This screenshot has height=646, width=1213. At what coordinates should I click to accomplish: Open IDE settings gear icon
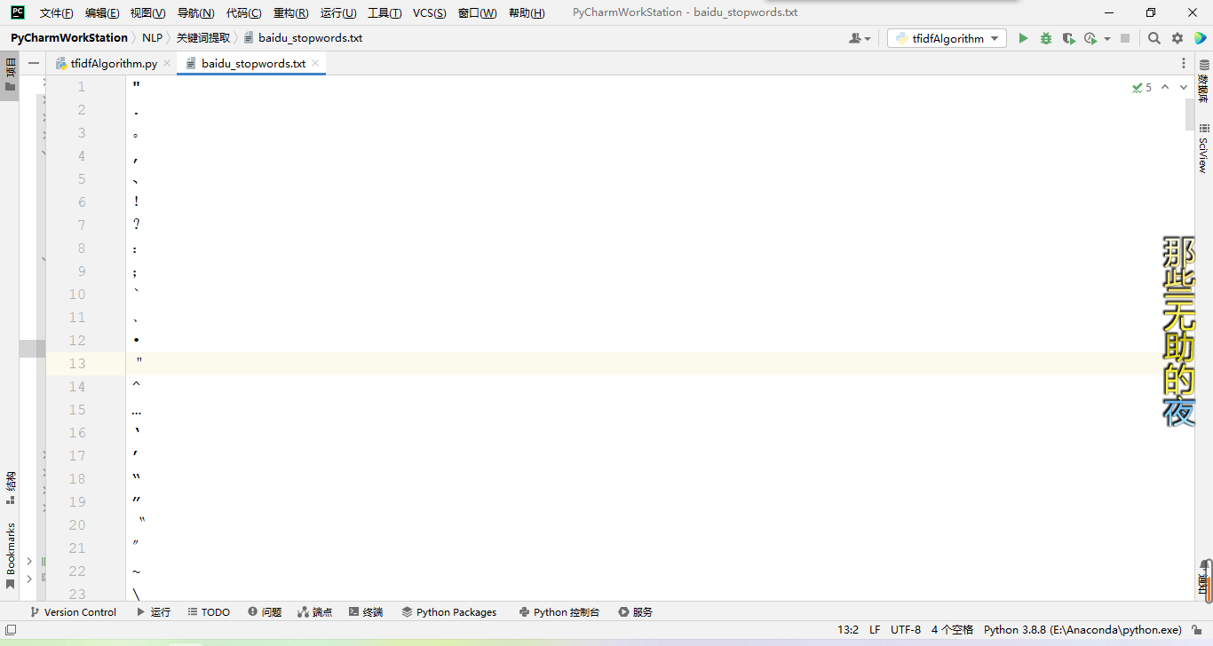pyautogui.click(x=1177, y=38)
